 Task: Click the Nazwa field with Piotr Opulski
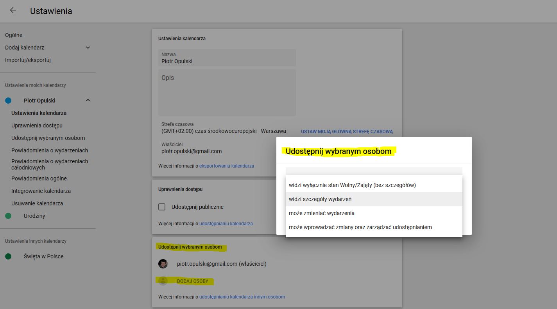pos(227,58)
